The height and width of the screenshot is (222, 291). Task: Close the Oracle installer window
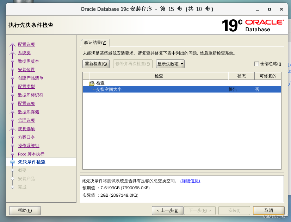coord(281,9)
